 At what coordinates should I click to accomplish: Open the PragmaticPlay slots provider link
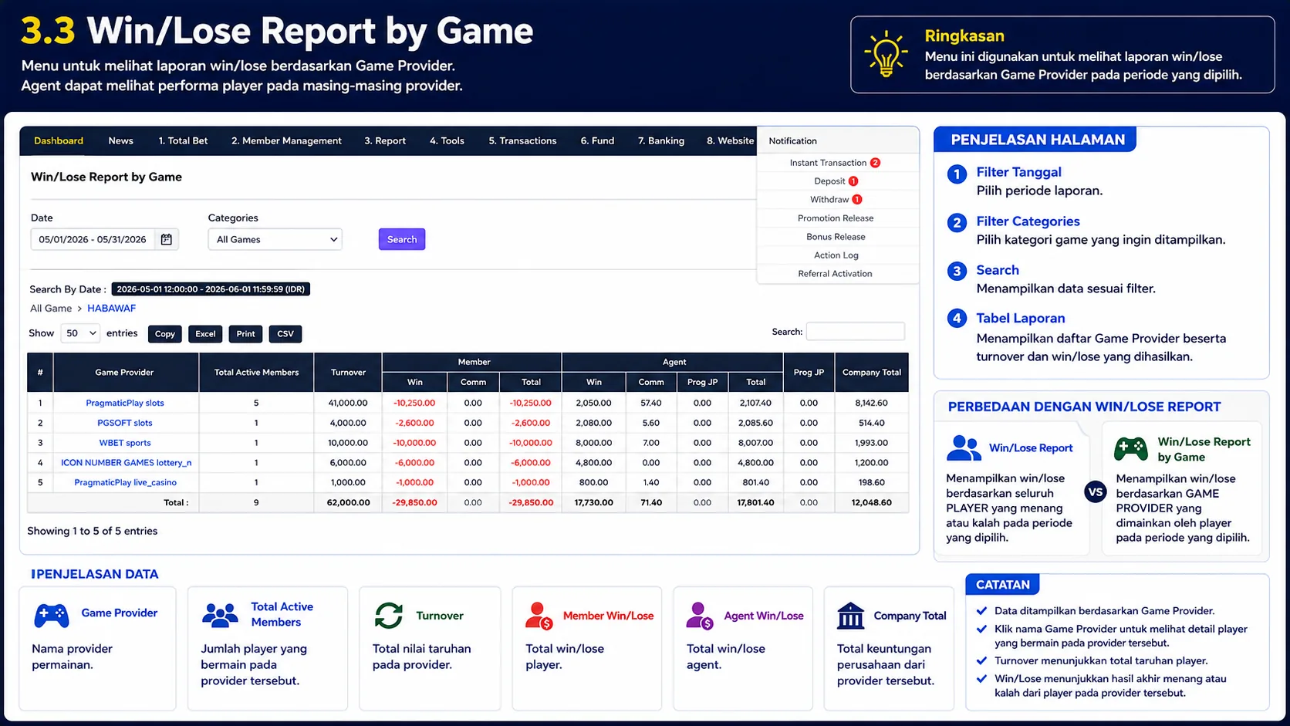(125, 403)
